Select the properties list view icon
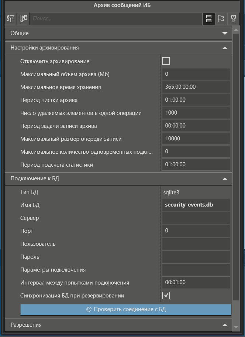Image resolution: width=245 pixels, height=337 pixels. pos(209,18)
